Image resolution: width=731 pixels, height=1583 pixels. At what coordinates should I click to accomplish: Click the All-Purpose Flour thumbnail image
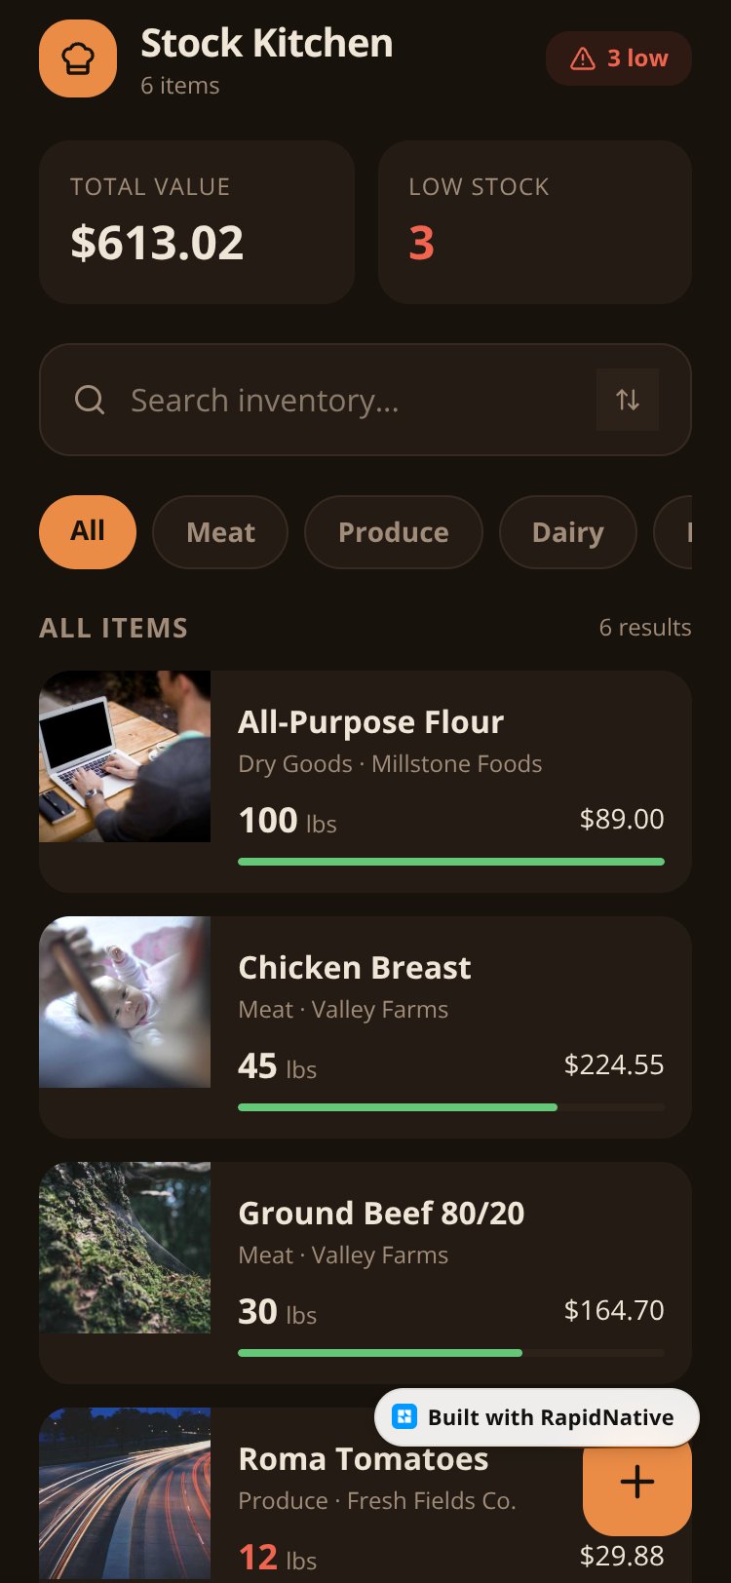(125, 756)
